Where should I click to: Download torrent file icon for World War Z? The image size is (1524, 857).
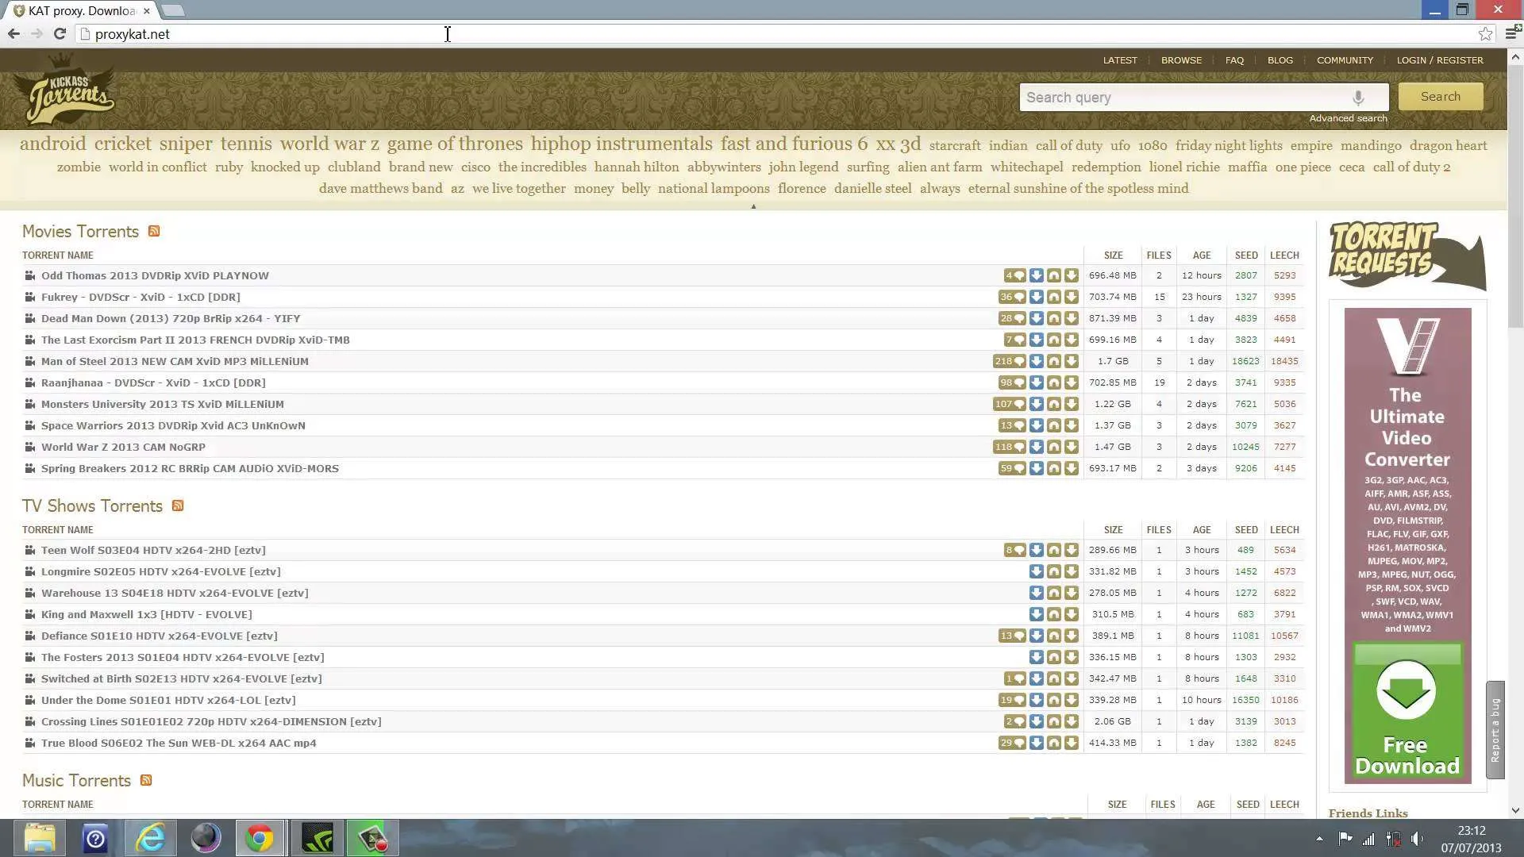pyautogui.click(x=1072, y=447)
